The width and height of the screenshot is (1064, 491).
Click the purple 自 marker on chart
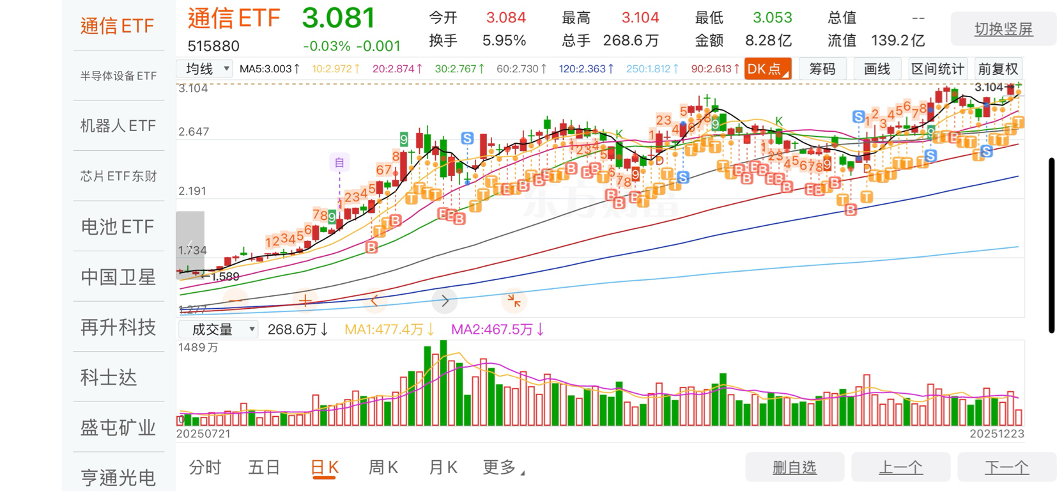339,162
